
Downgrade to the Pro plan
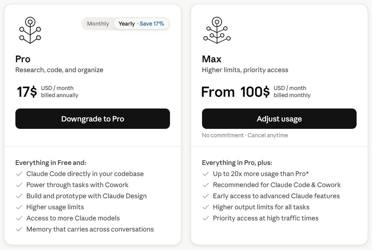point(93,119)
